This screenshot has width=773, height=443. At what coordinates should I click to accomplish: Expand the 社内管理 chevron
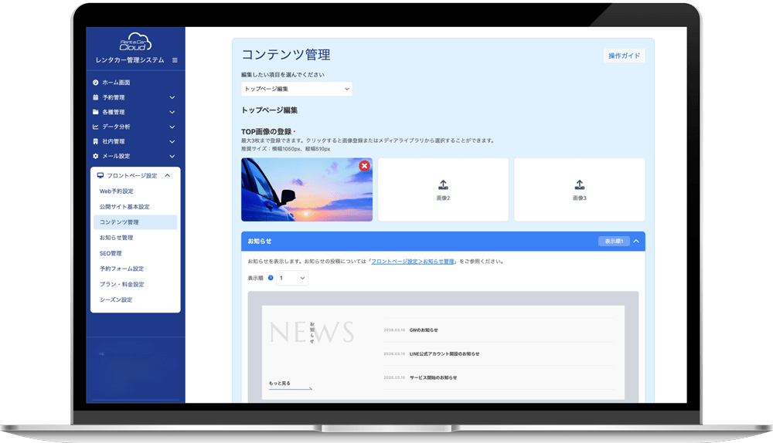172,142
